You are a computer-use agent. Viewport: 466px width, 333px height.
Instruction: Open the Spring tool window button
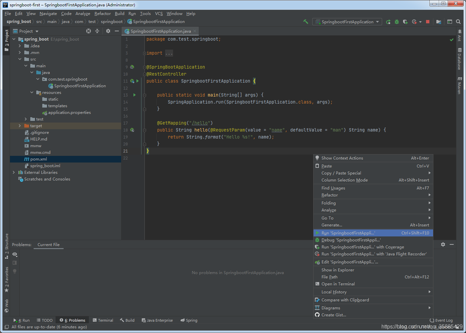point(189,320)
